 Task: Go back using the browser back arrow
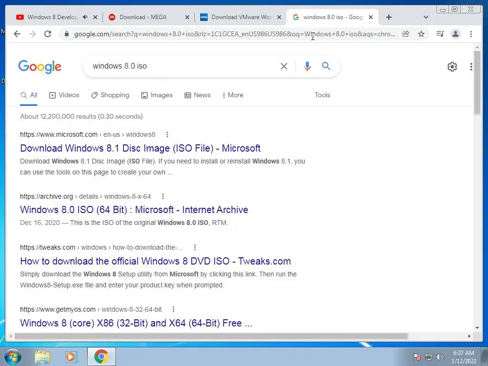(x=17, y=34)
